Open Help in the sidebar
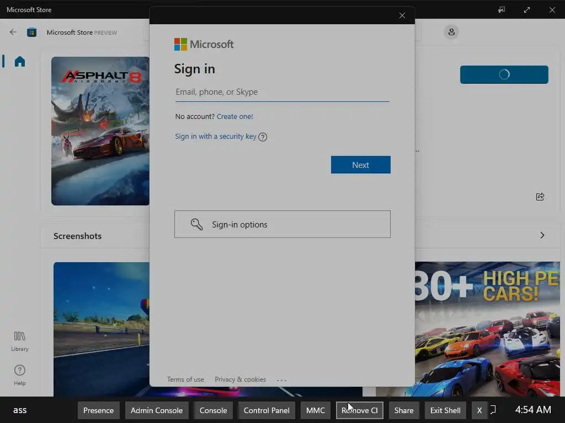This screenshot has width=565, height=423. pyautogui.click(x=19, y=375)
